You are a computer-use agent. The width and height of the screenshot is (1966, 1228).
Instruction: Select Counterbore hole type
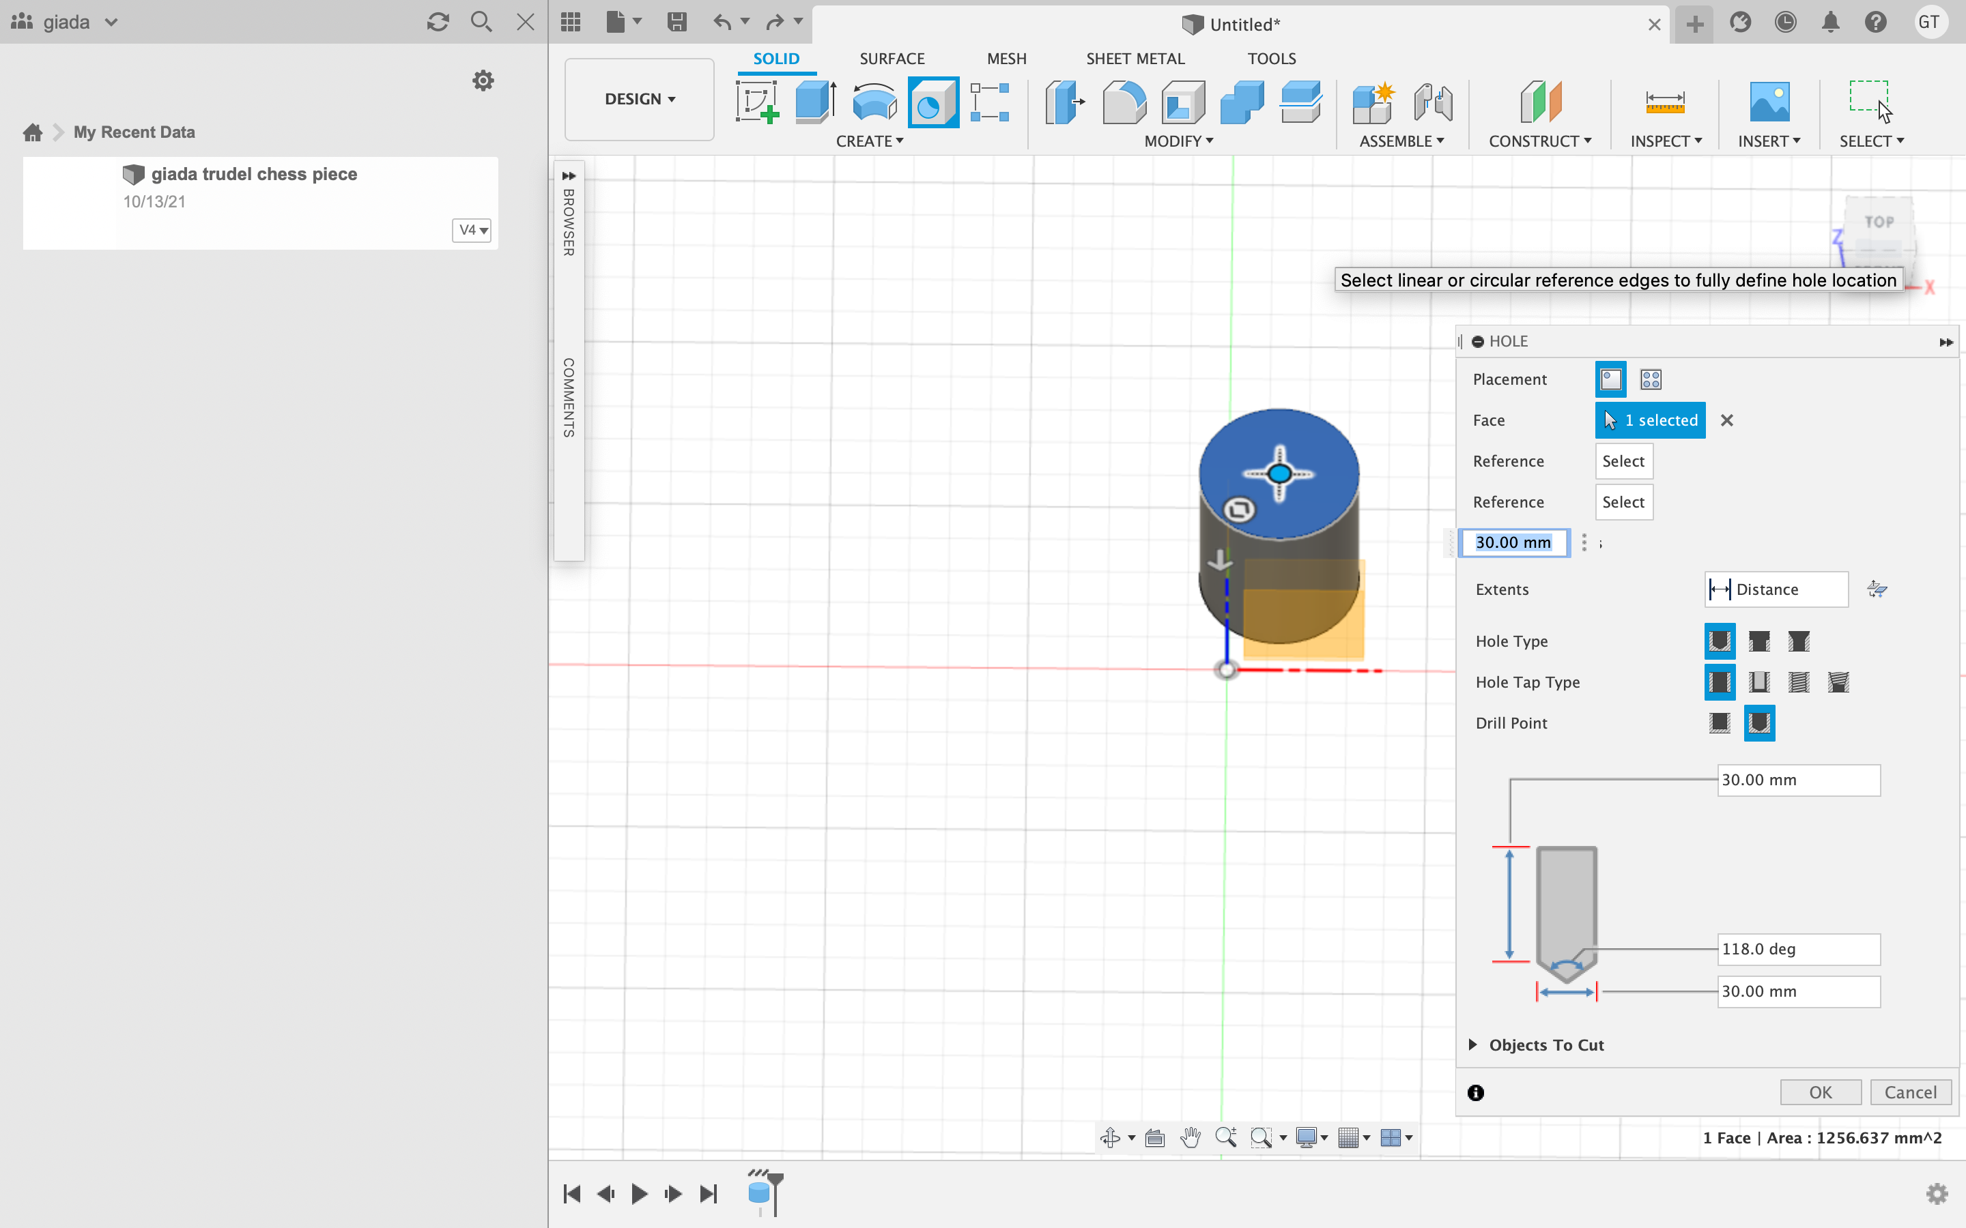[1759, 641]
